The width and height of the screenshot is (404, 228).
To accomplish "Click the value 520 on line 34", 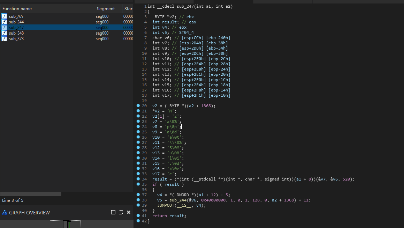I will pyautogui.click(x=346, y=179).
